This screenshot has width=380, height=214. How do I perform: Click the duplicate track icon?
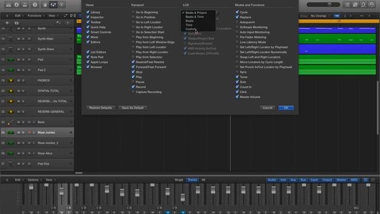pos(17,23)
